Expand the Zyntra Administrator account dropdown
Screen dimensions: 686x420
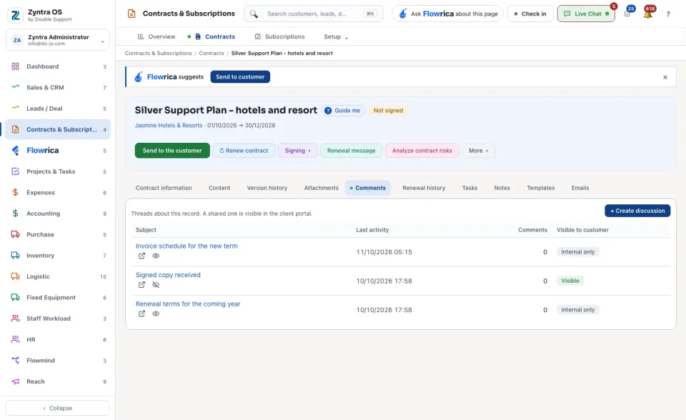tap(57, 40)
